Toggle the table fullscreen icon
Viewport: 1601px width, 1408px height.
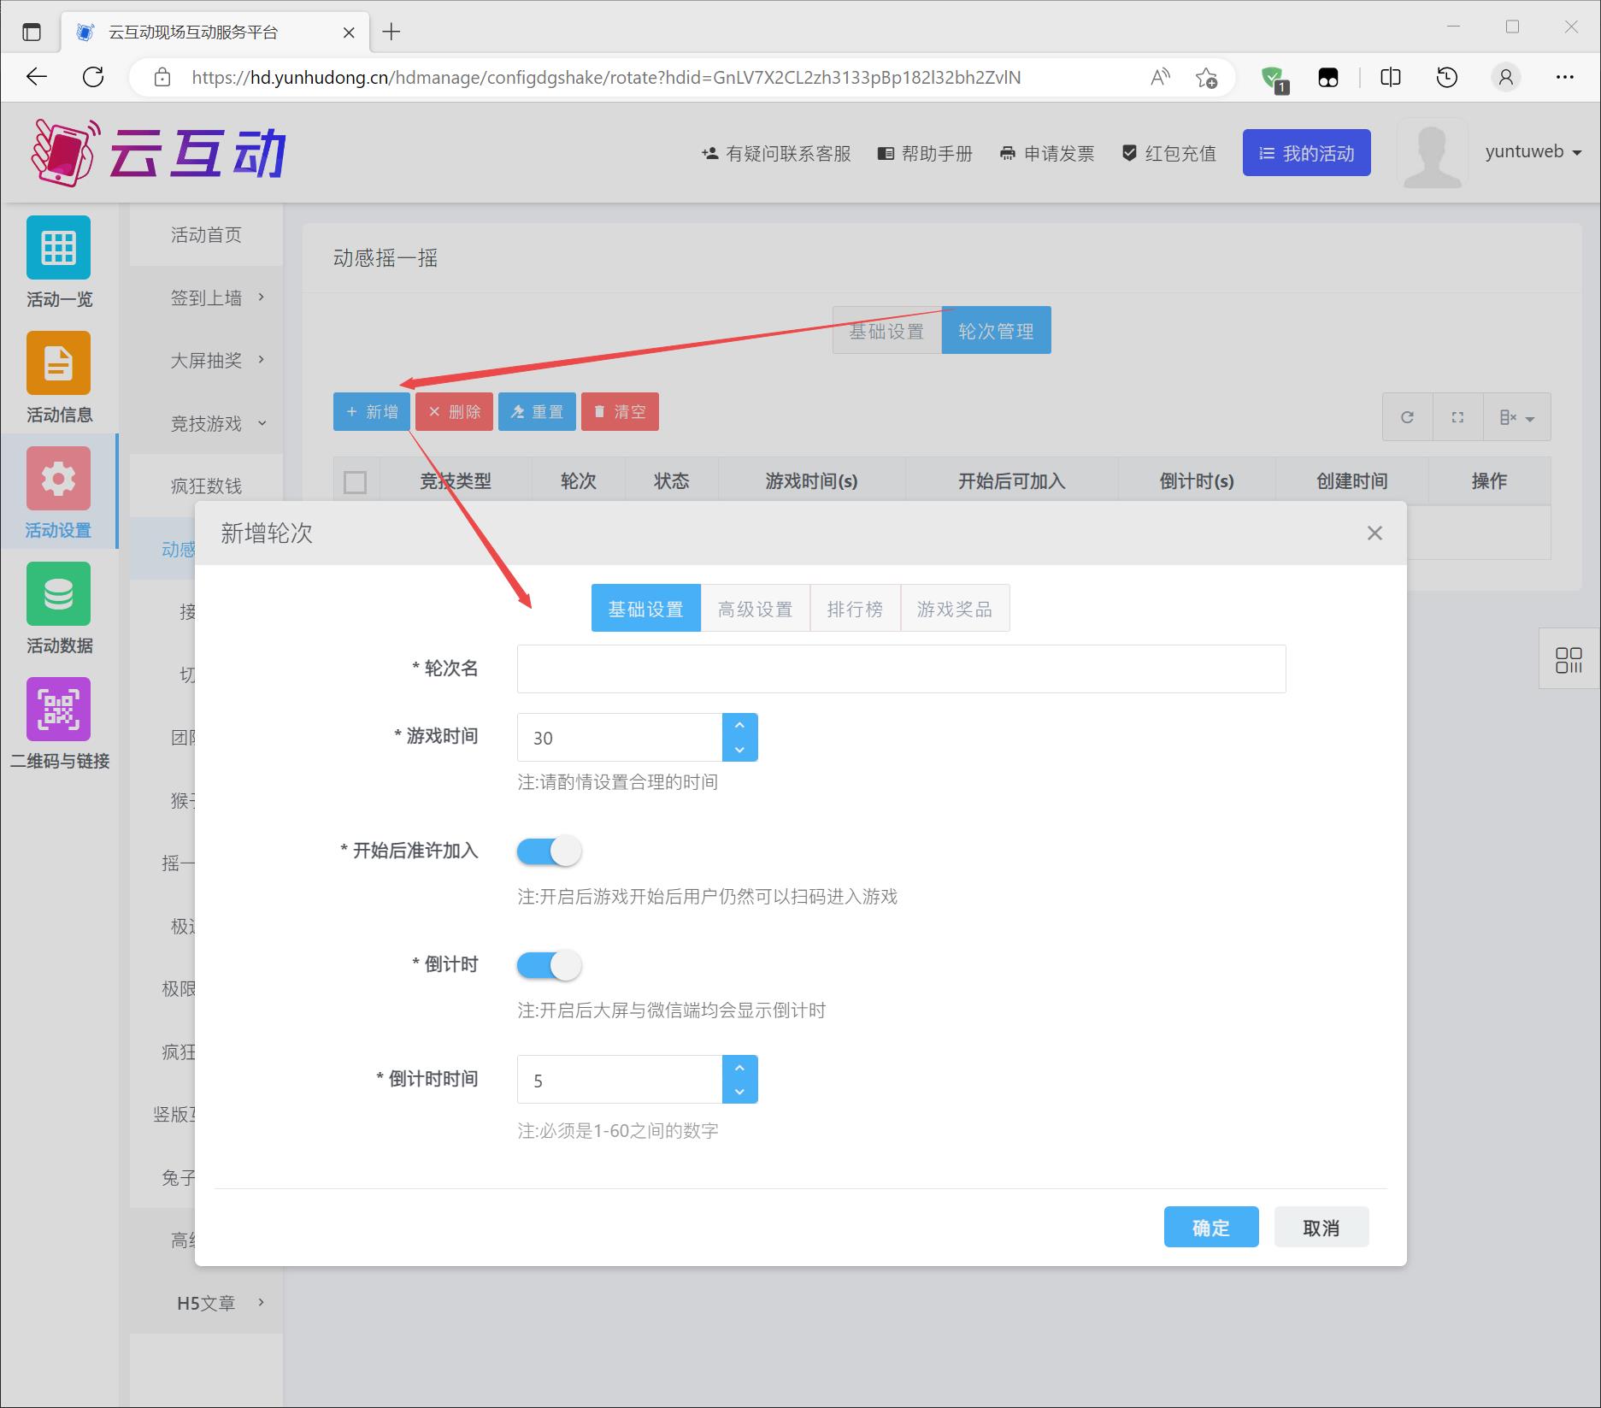pos(1457,417)
